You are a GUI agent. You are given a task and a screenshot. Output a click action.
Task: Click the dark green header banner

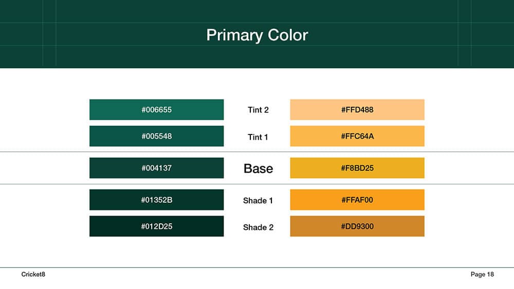click(257, 34)
